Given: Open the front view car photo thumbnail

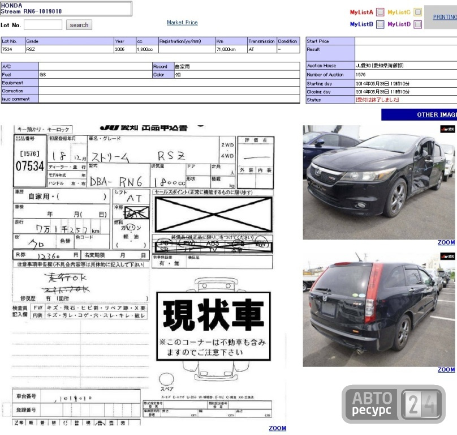Looking at the screenshot, I should coord(379,182).
